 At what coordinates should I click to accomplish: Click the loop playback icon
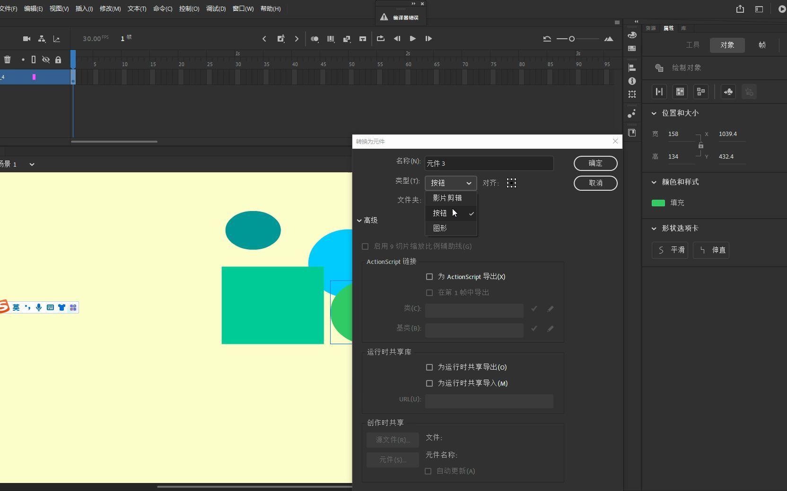click(380, 39)
